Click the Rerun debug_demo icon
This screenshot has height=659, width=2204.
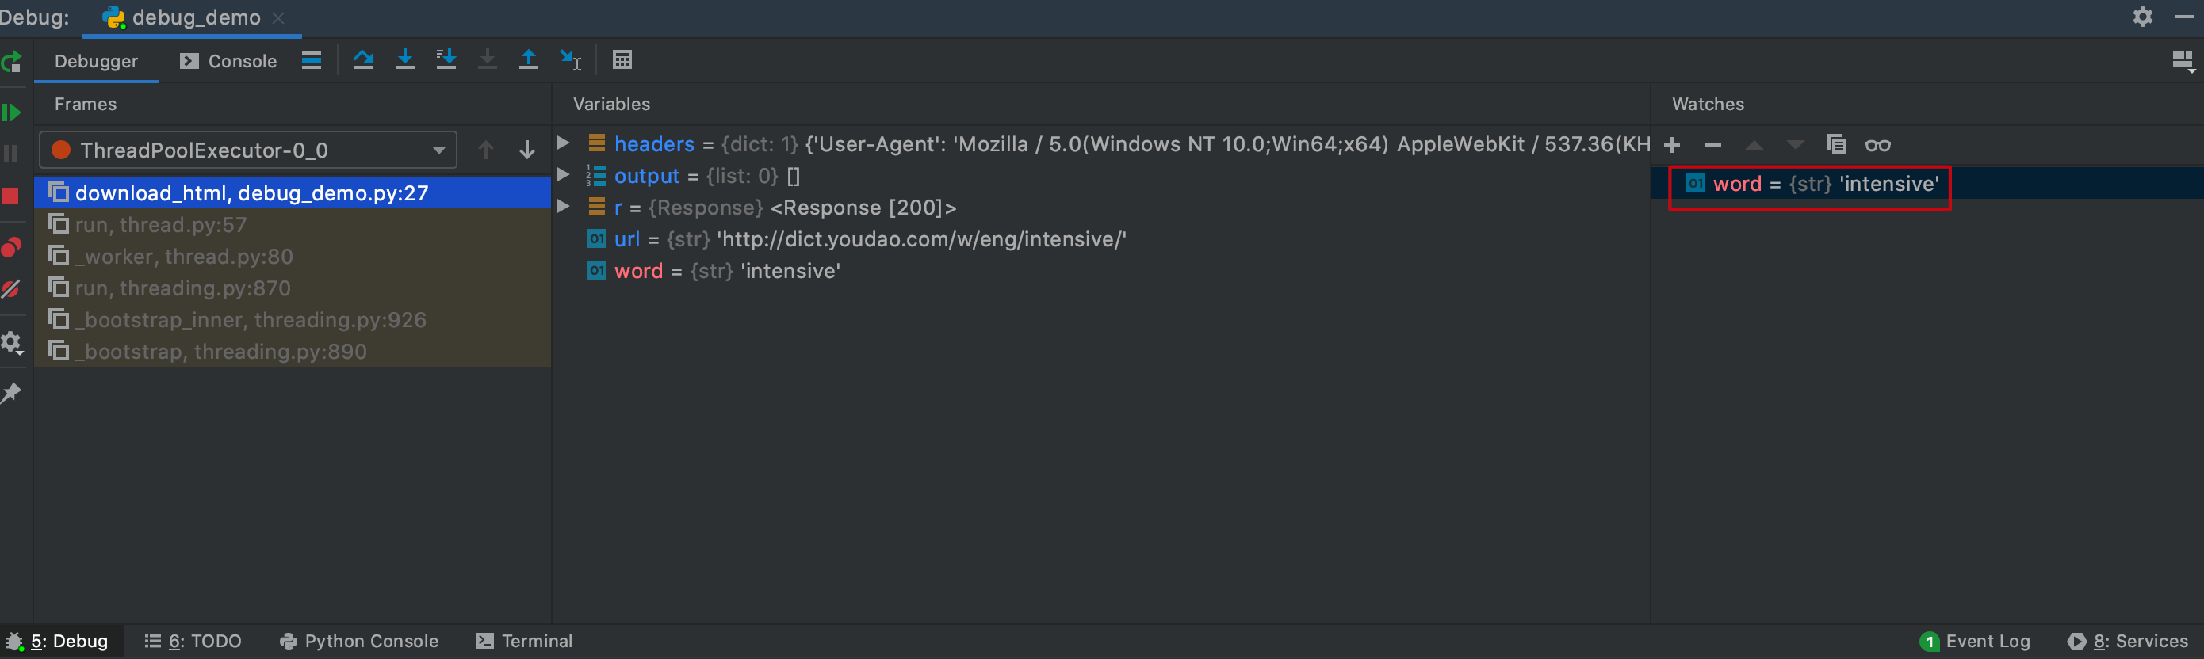tap(11, 62)
